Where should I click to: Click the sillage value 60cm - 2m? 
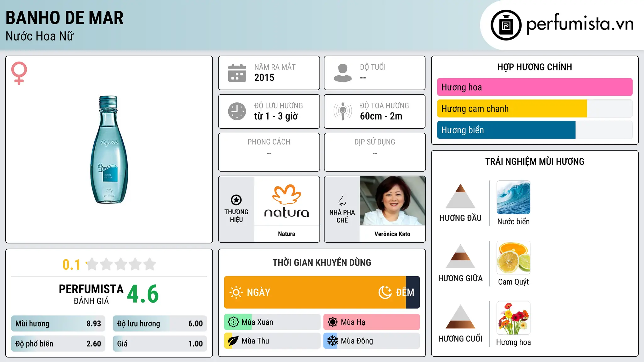click(381, 116)
